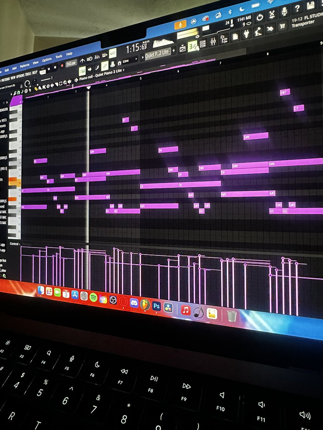Open the Channel rack icon
323x430 pixels.
[x=203, y=44]
